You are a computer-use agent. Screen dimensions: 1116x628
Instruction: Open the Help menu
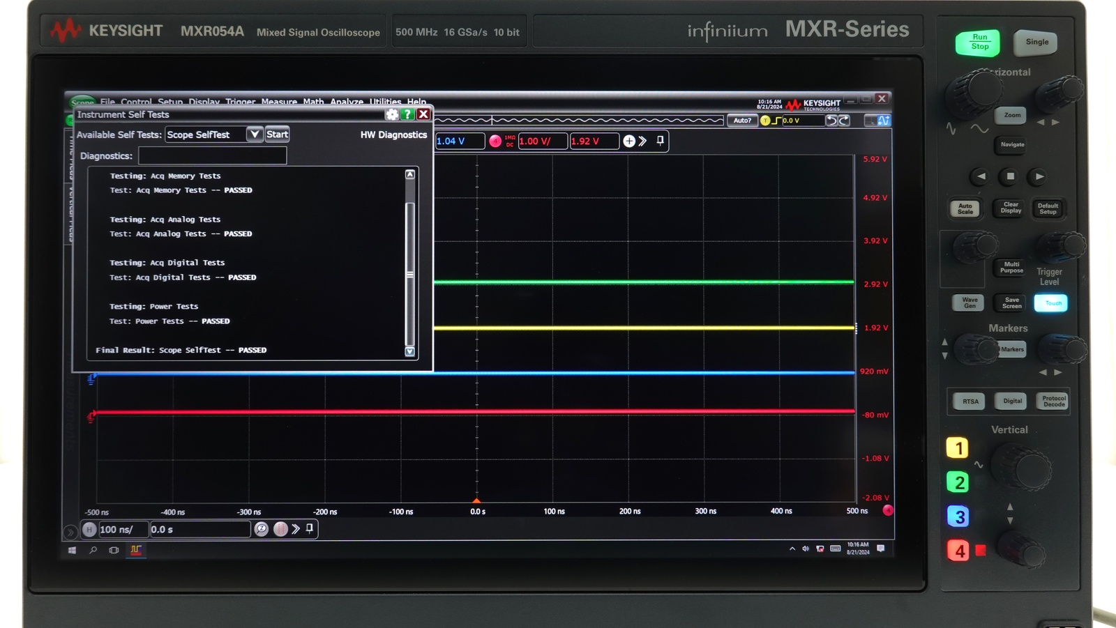416,102
